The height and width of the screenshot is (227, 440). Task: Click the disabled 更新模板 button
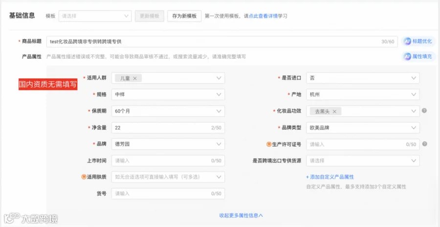coord(150,16)
